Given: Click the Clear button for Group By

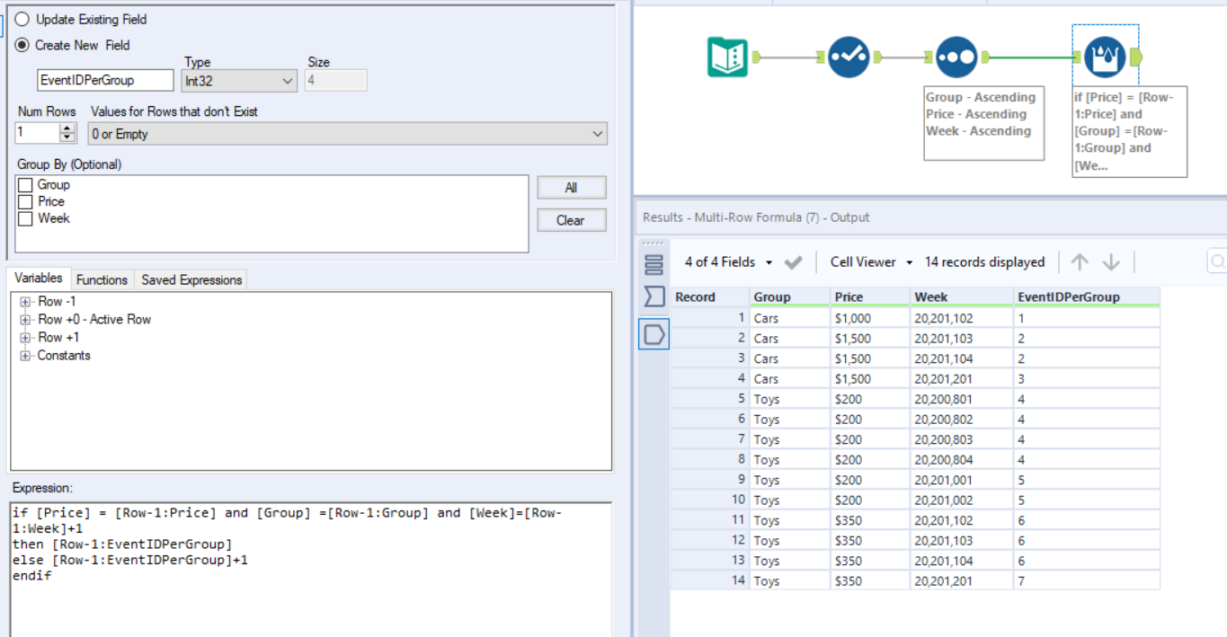Looking at the screenshot, I should click(x=571, y=220).
